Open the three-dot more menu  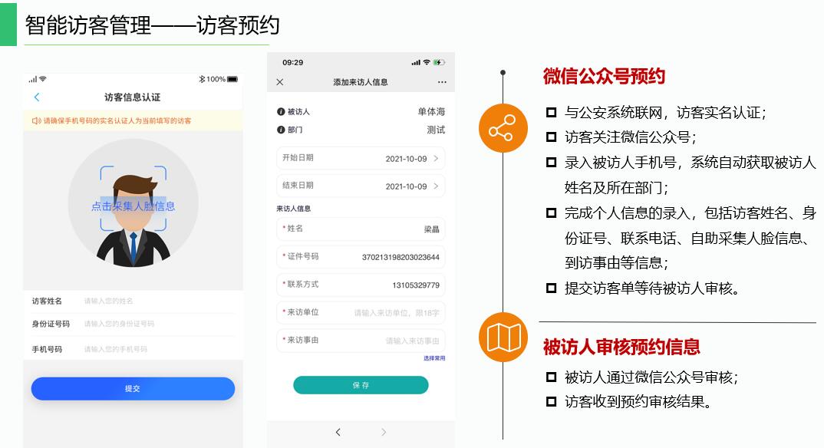point(442,82)
